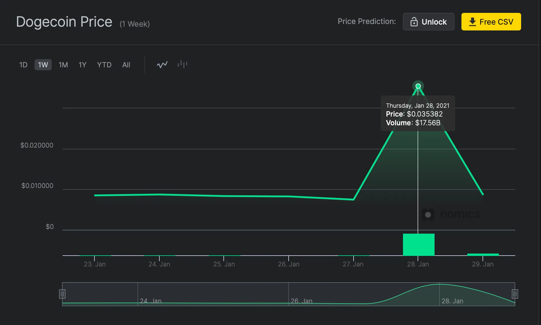Download data via the Free CSV button

click(491, 21)
